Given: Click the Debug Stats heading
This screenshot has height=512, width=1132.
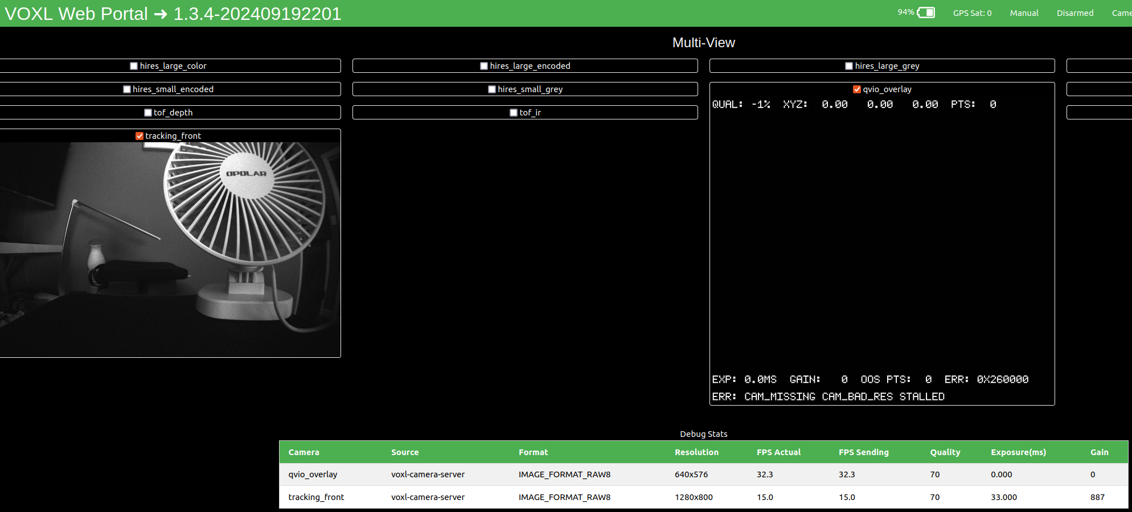Looking at the screenshot, I should pyautogui.click(x=704, y=434).
